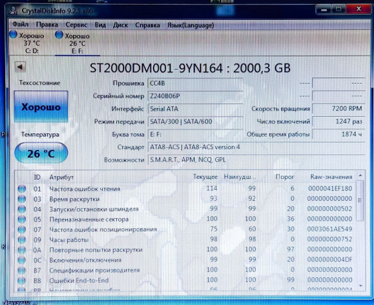374x305 pixels.
Task: Select row Часы работы
Action: 185,239
